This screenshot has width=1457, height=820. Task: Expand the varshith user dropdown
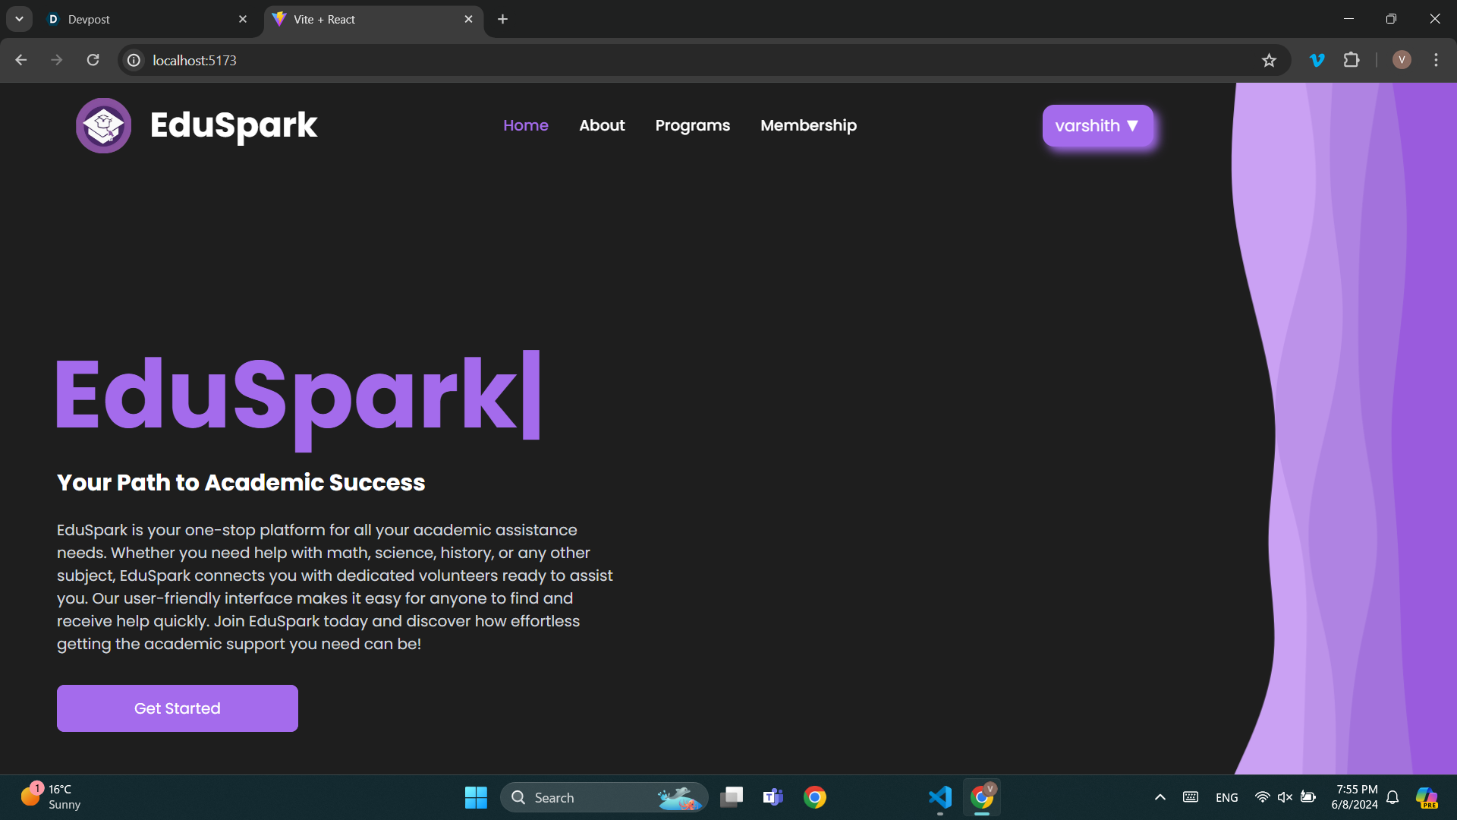point(1097,126)
